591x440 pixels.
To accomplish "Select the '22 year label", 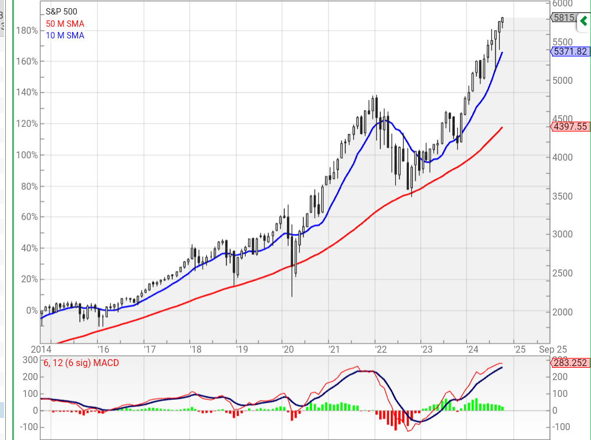I will tap(381, 349).
